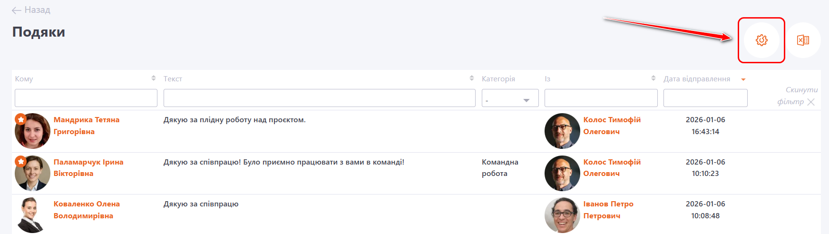This screenshot has width=829, height=234.
Task: Click Мандрика Тетяна's avatar photo
Action: click(x=33, y=131)
